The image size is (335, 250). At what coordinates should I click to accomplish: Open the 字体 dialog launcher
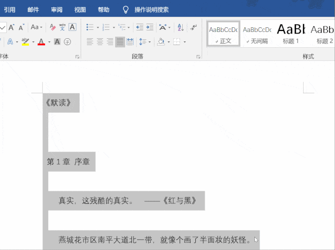(77, 57)
